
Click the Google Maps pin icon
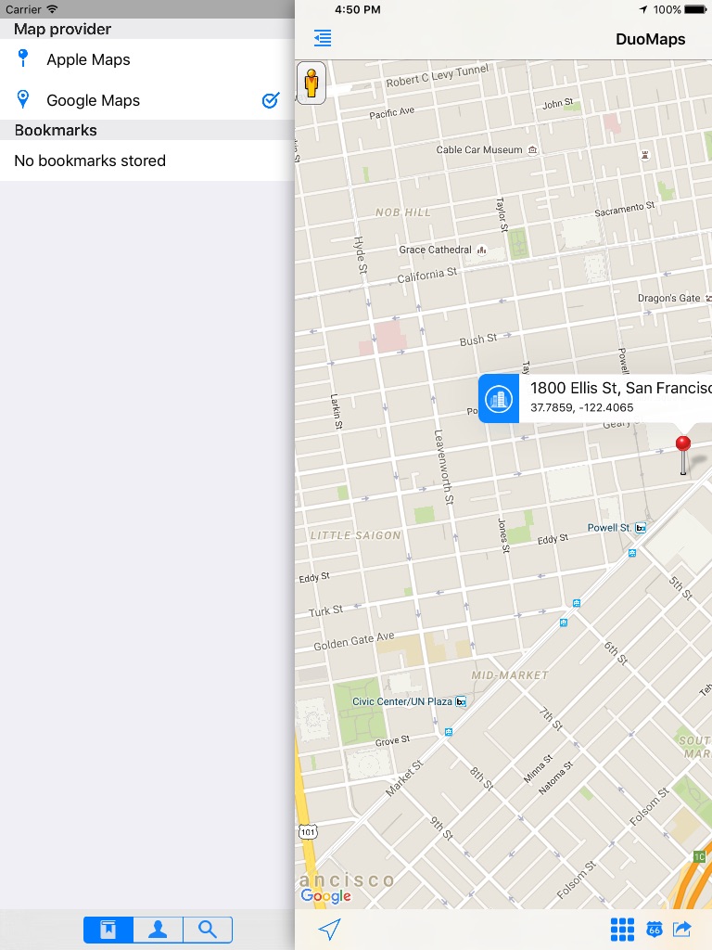[x=23, y=98]
